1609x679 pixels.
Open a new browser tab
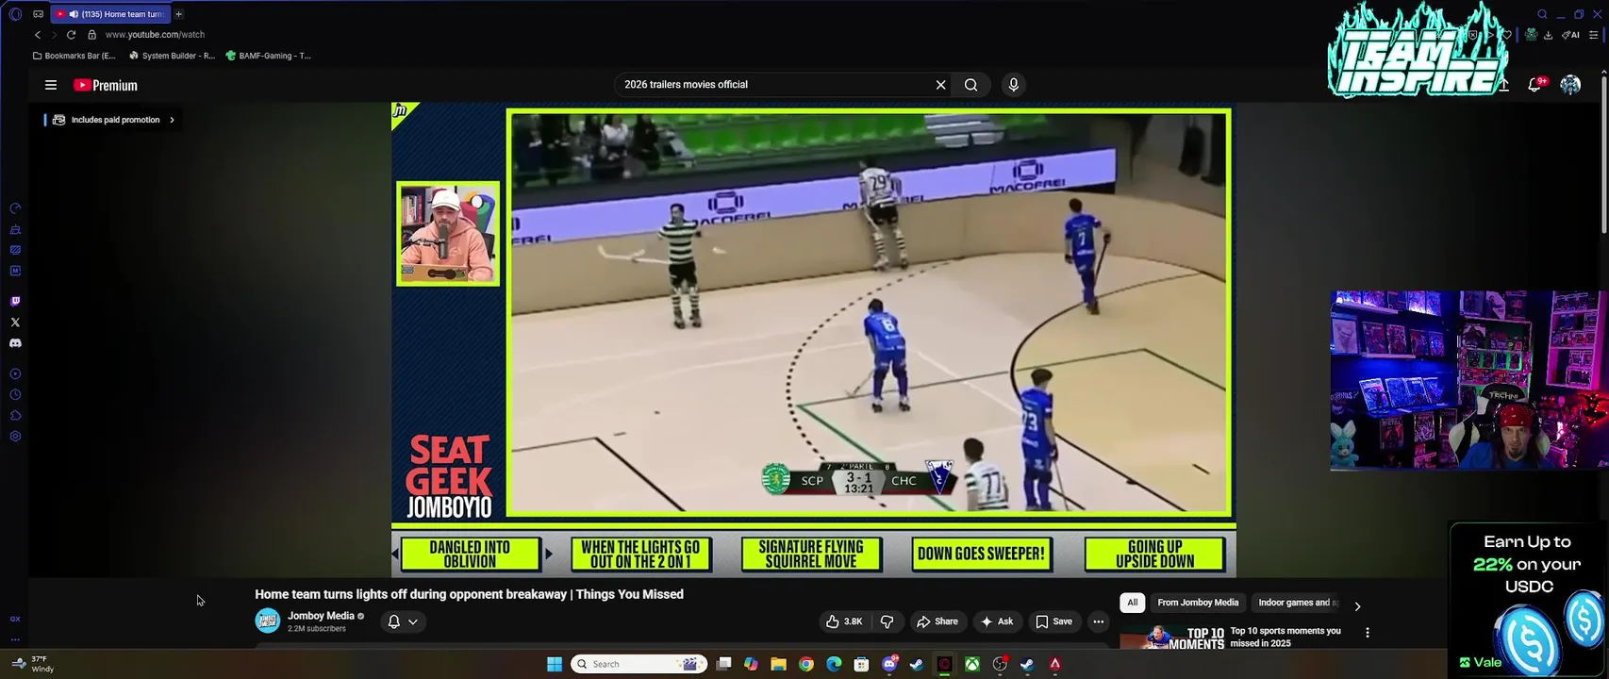178,14
